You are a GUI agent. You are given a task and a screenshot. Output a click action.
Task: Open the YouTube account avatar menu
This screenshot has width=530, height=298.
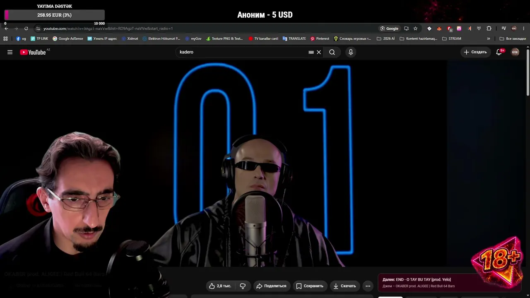pyautogui.click(x=515, y=52)
